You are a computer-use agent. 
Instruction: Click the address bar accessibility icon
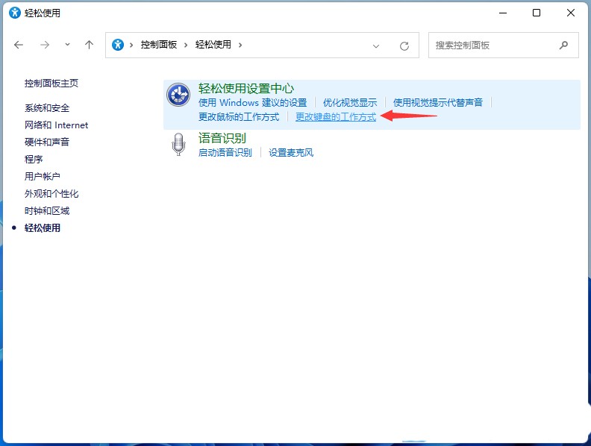(x=118, y=45)
